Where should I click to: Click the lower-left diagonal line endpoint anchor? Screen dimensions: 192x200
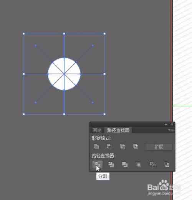click(36, 103)
